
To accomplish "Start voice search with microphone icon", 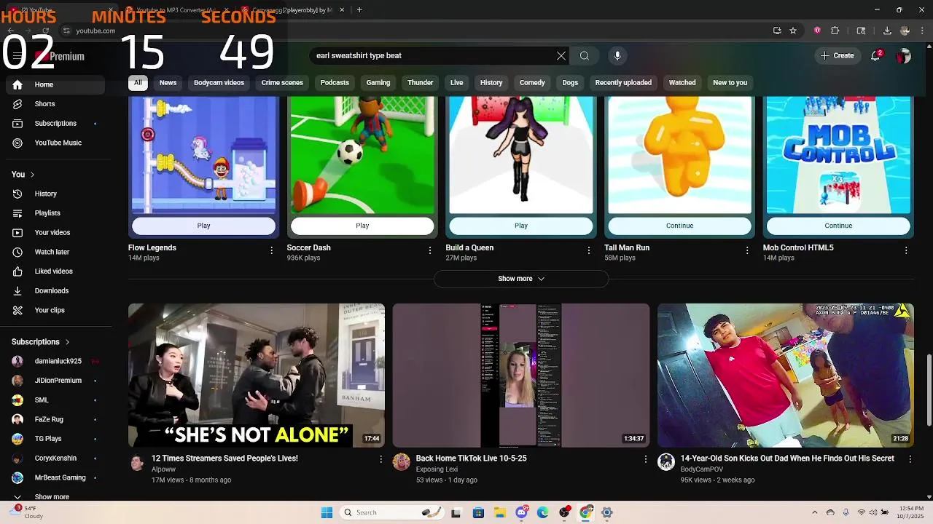I will click(617, 56).
